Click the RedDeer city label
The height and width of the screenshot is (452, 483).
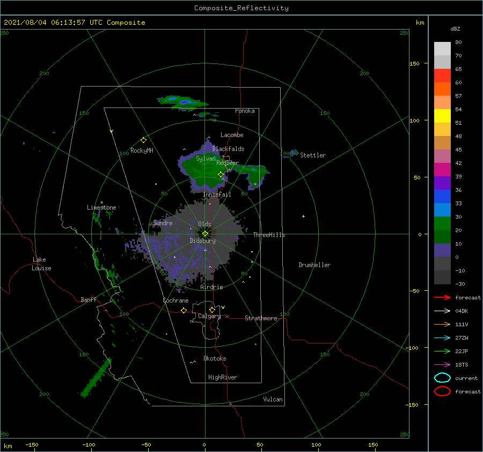click(x=228, y=163)
